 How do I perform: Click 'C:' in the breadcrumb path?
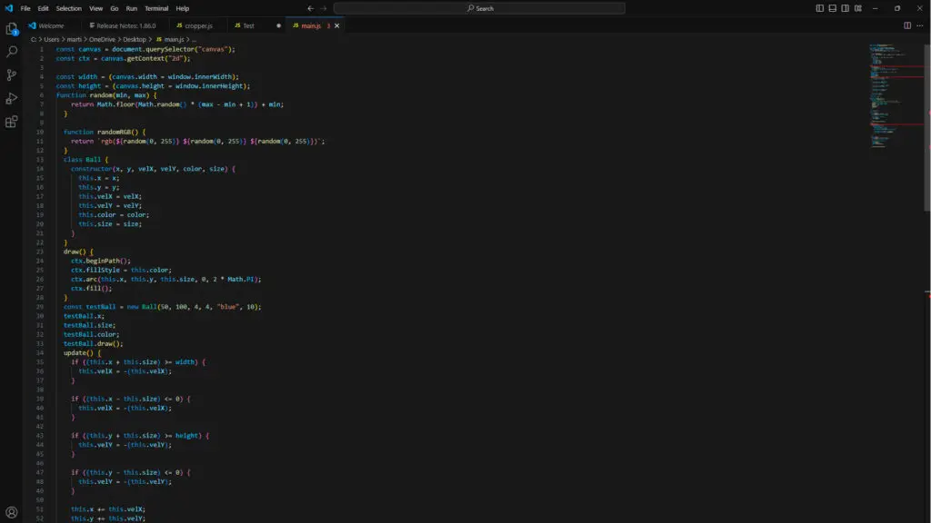(x=34, y=39)
